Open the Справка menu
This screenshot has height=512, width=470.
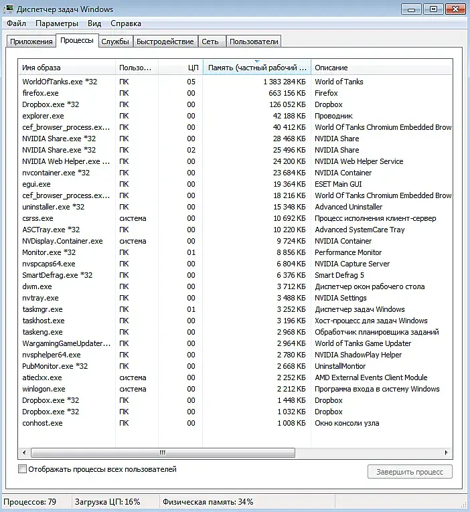126,23
